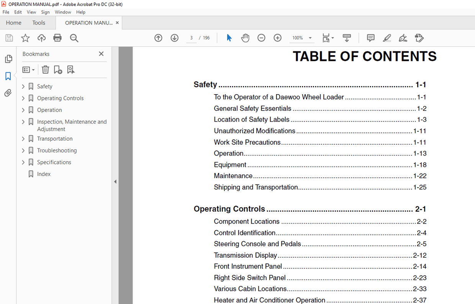Open the Edit menu
The image size is (475, 304).
[18, 12]
